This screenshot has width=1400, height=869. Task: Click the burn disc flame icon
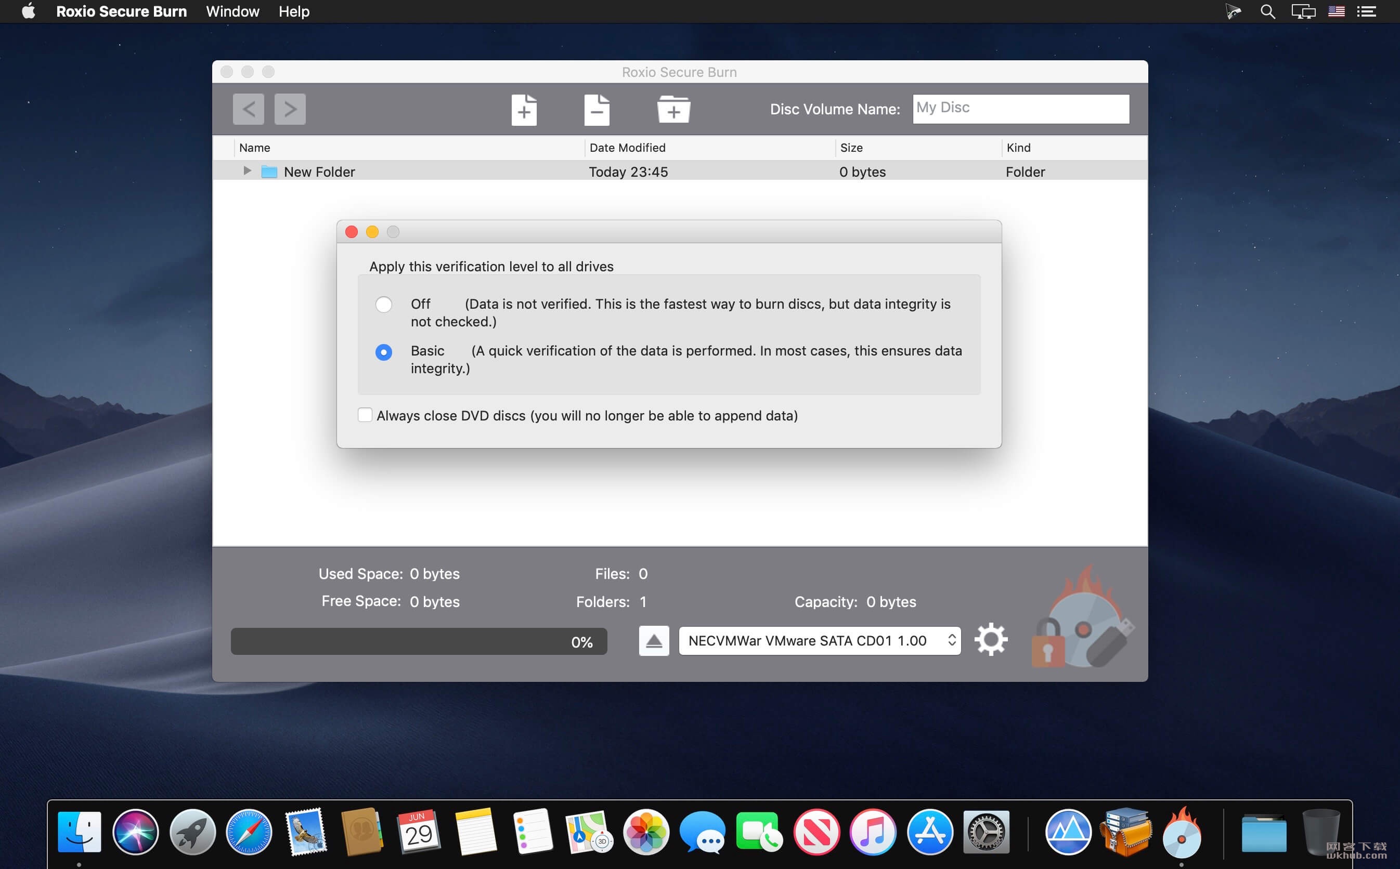point(1084,618)
